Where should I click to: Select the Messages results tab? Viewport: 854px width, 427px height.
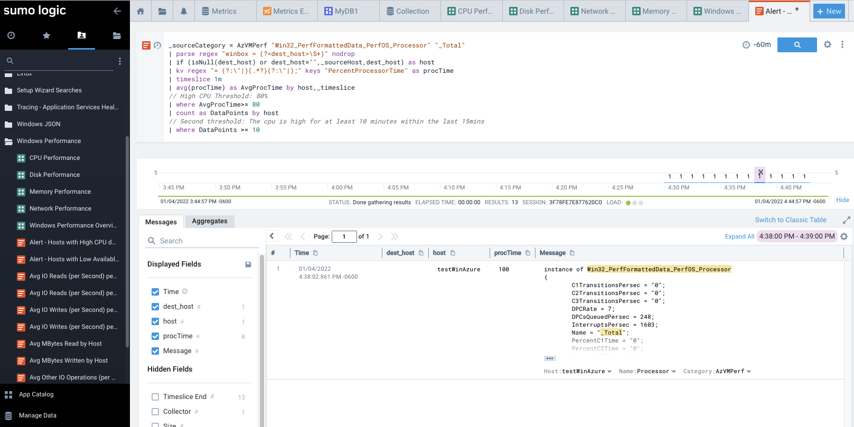(161, 222)
